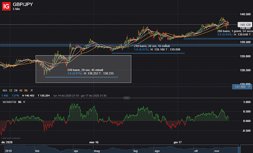Open the 5 Min timeframe selector
The image size is (253, 153).
(x=16, y=9)
